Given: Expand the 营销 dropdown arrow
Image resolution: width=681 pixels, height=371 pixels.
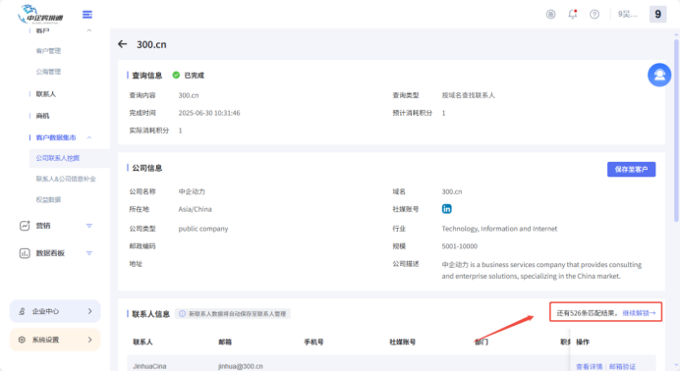Looking at the screenshot, I should 89,226.
